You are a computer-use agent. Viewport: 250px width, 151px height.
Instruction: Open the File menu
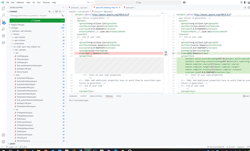click(x=8, y=3)
